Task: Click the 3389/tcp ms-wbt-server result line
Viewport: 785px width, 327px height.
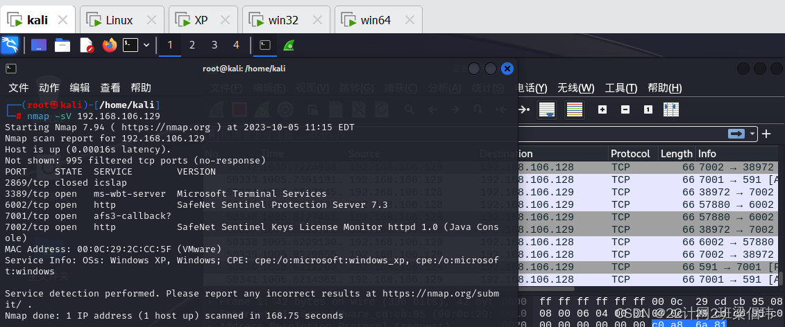Action: tap(166, 193)
